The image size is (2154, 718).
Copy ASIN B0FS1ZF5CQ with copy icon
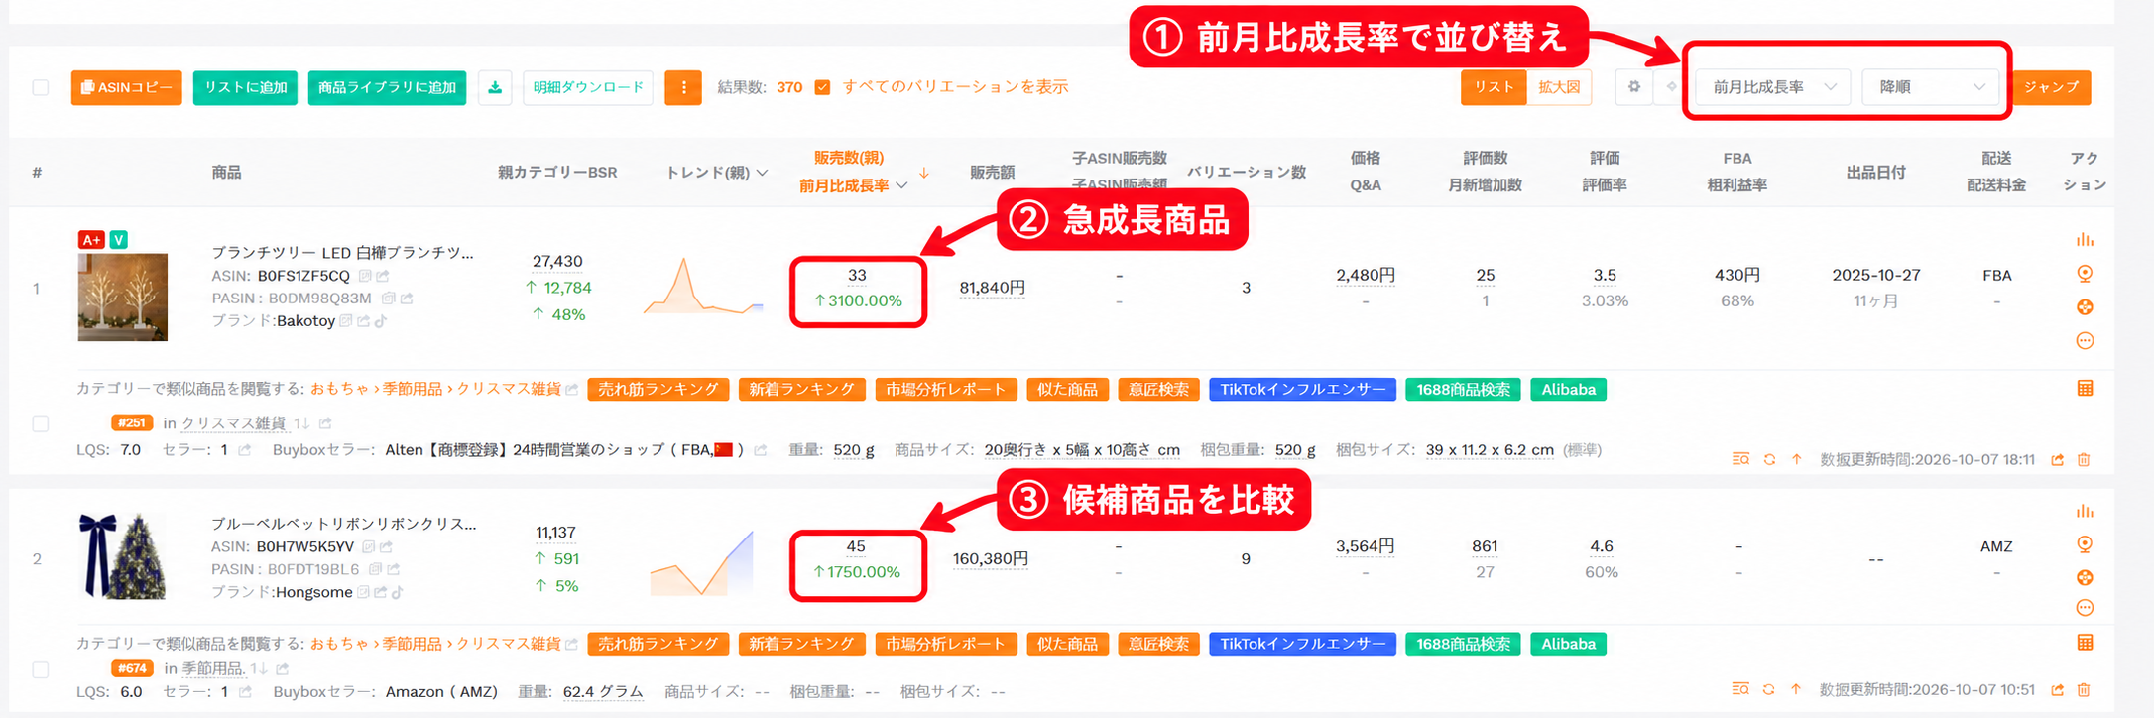pos(365,276)
